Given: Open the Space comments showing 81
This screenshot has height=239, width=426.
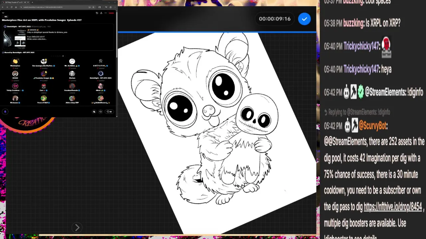Looking at the screenshot, I should coord(109,112).
